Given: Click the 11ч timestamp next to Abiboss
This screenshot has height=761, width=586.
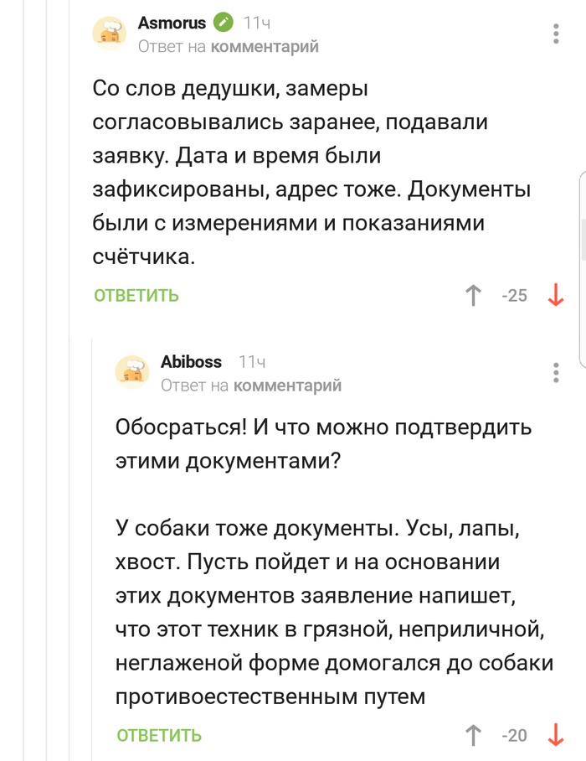Looking at the screenshot, I should click(x=252, y=362).
